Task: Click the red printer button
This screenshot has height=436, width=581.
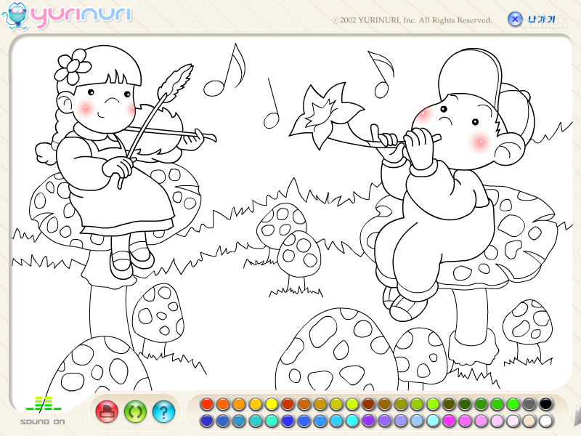Action: [x=107, y=411]
